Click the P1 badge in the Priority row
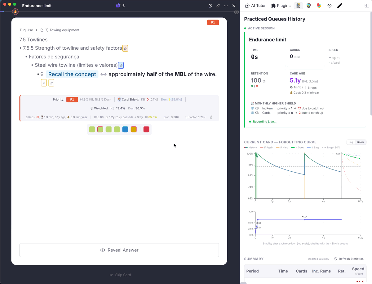This screenshot has width=372, height=284. coord(72,100)
